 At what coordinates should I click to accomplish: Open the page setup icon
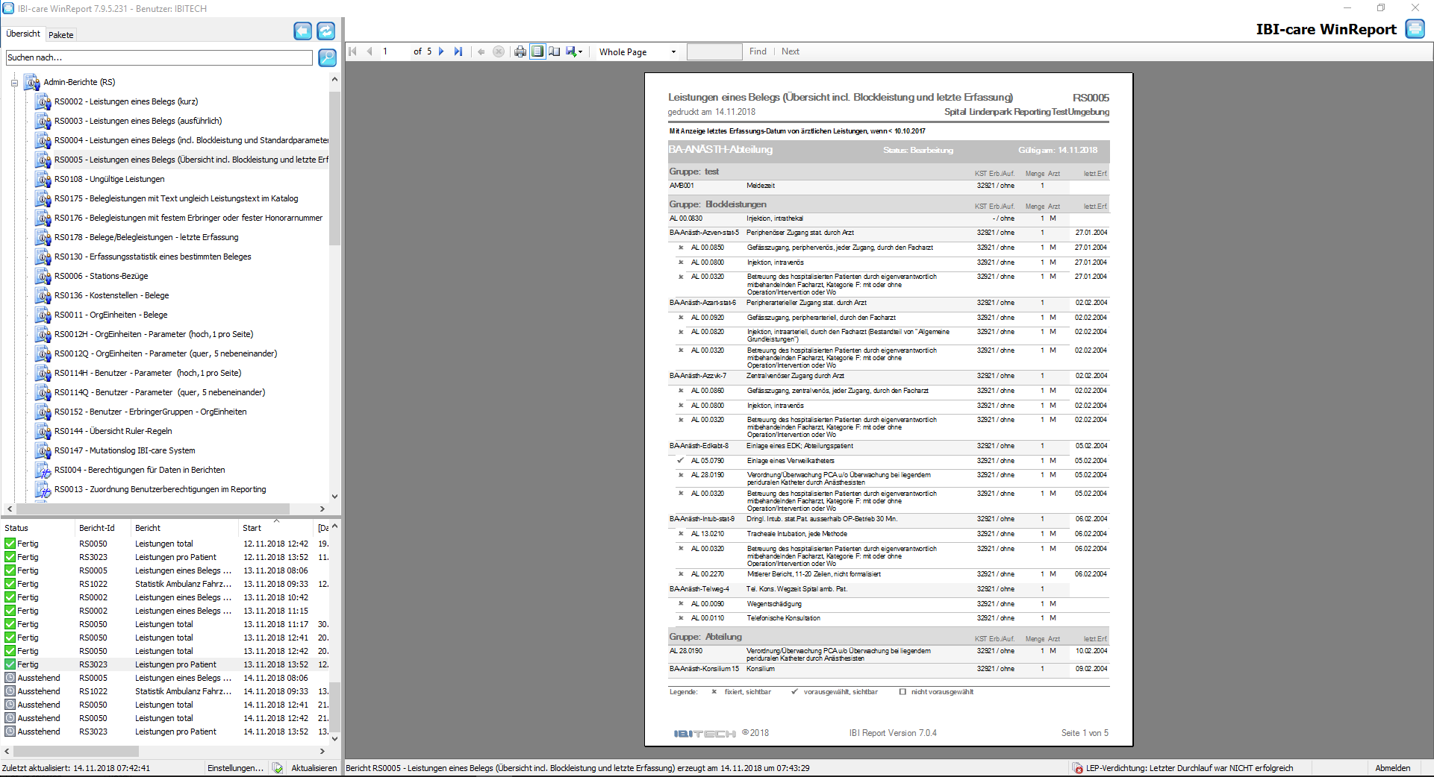(x=555, y=51)
